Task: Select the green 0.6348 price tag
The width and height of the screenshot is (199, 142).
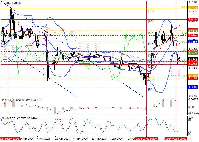Action: click(193, 31)
